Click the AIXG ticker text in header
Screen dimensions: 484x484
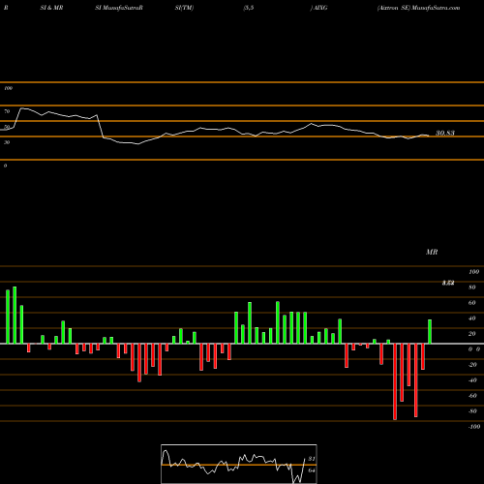(x=320, y=8)
